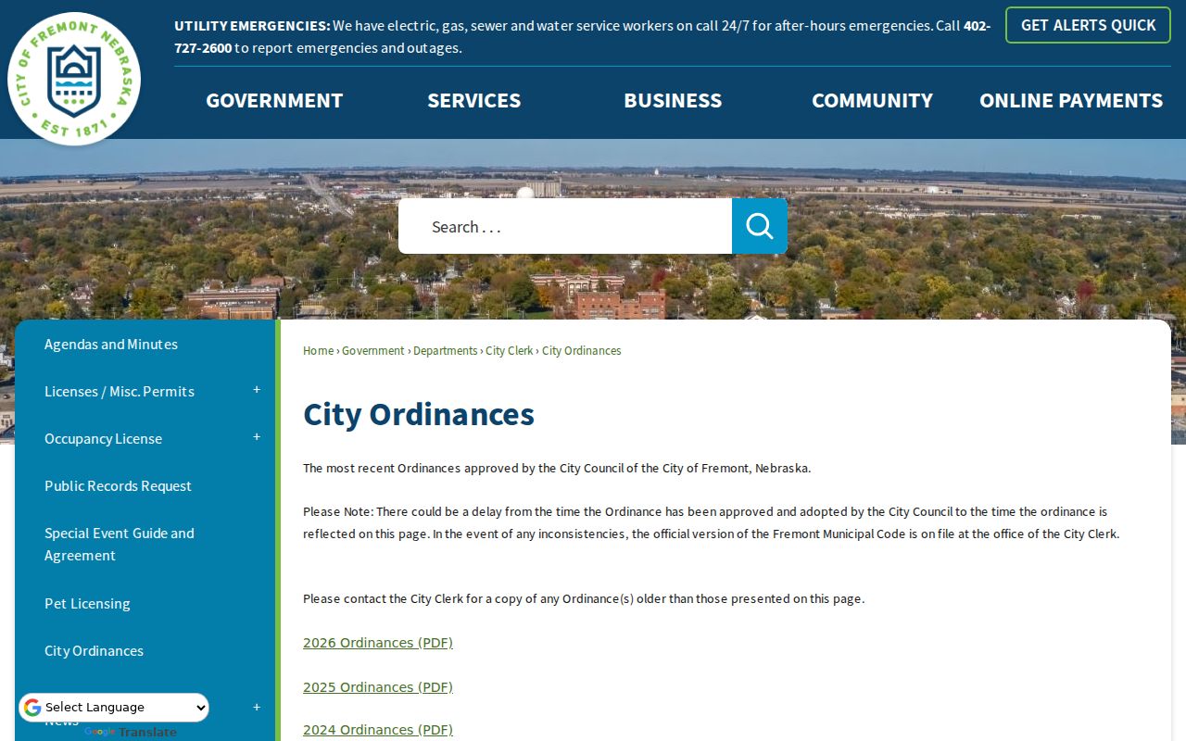The height and width of the screenshot is (741, 1186).
Task: Open the BUSINESS menu
Action: [673, 100]
